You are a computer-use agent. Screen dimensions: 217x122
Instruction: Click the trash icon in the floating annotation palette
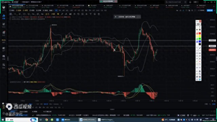200,72
